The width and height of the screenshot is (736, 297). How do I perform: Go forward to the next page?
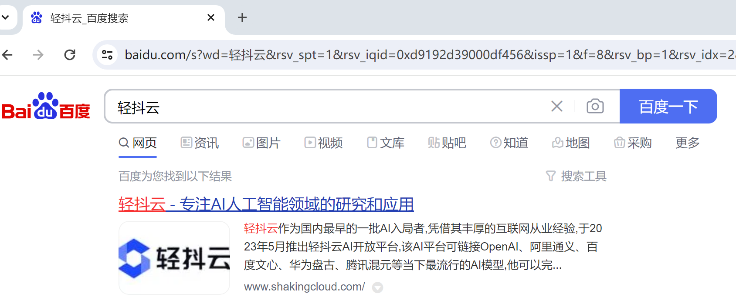tap(38, 55)
